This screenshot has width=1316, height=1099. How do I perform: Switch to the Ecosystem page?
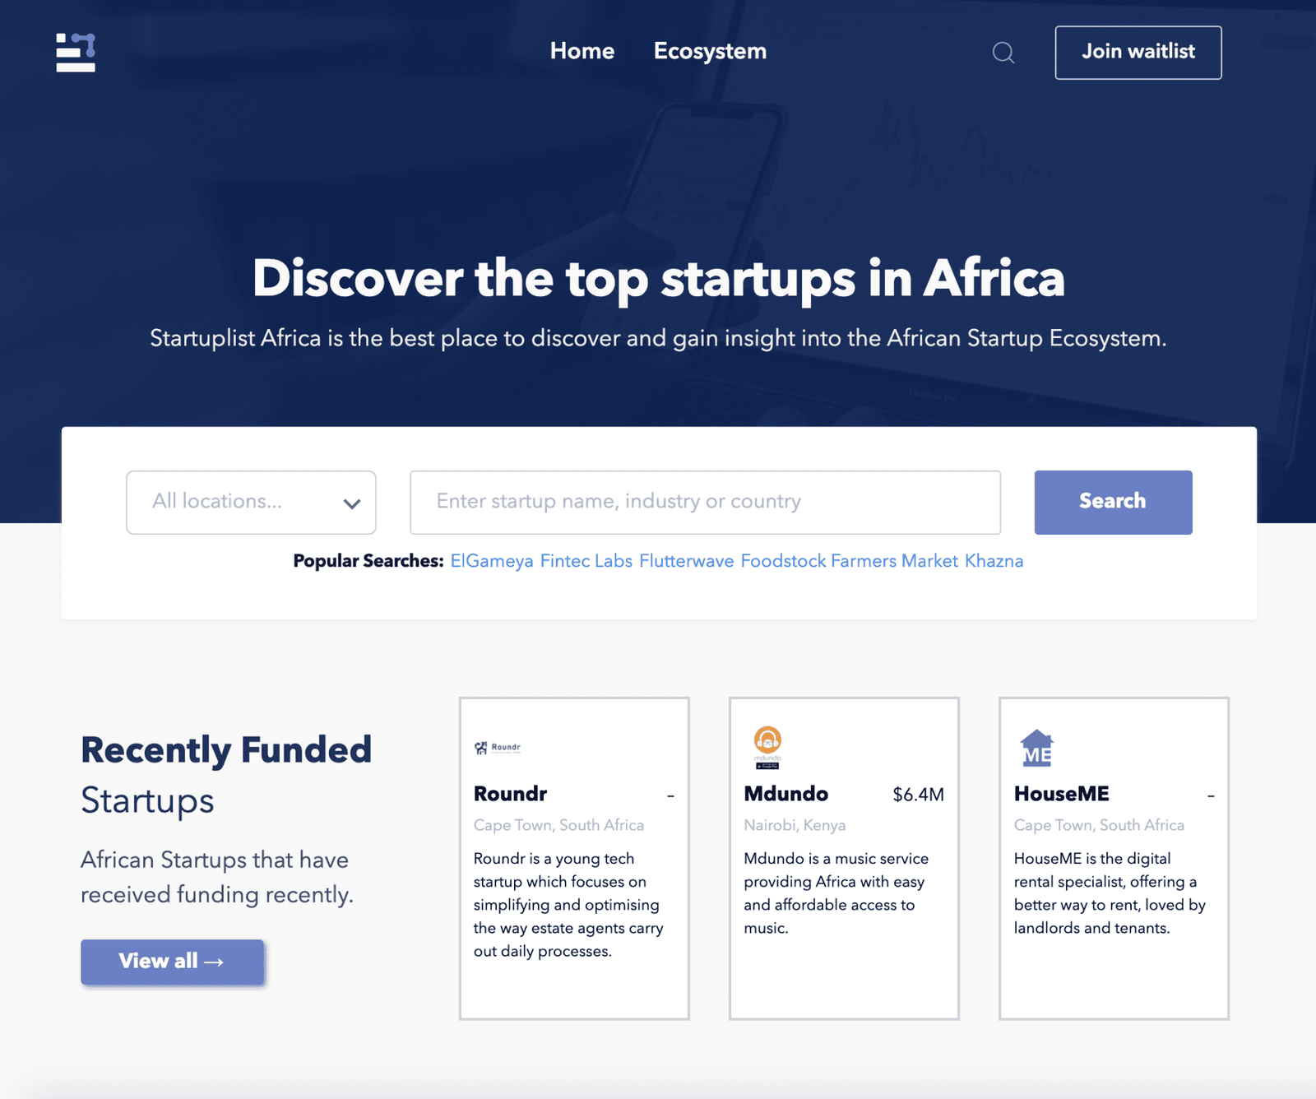coord(709,51)
